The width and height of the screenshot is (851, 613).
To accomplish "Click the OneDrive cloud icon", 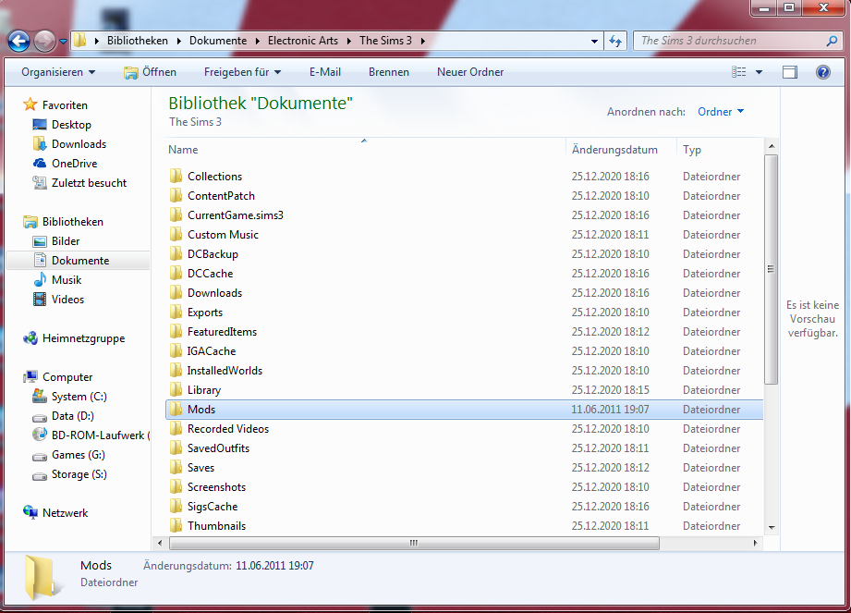I will 40,164.
